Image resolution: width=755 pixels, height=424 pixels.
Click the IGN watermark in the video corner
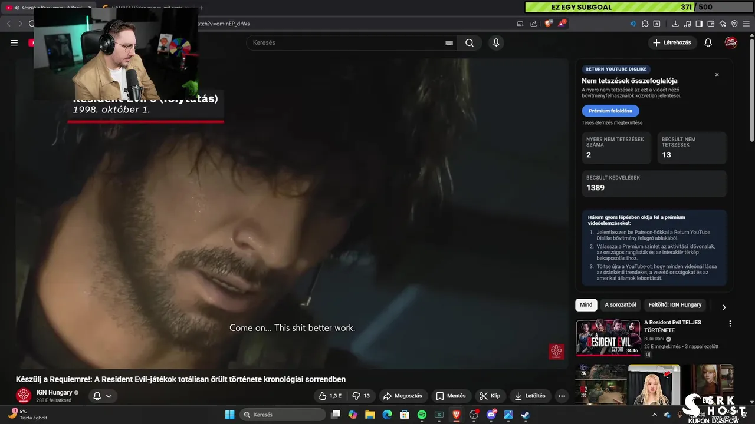[556, 351]
